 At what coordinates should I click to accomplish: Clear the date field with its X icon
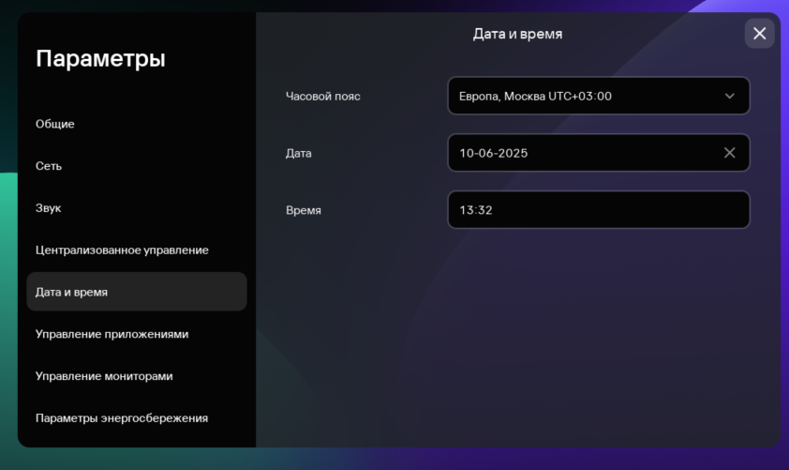coord(729,153)
